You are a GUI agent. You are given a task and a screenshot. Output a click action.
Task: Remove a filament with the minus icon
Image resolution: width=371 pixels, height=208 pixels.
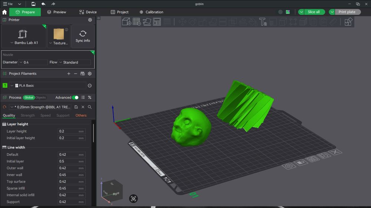click(75, 74)
